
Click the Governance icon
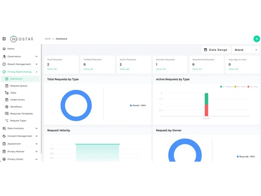click(x=4, y=56)
